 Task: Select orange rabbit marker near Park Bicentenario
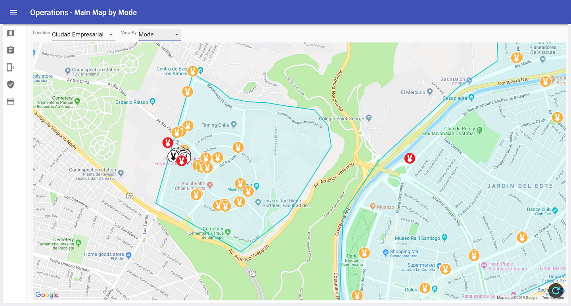(x=364, y=252)
